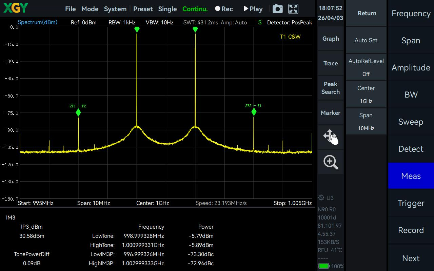Select the pan/move hand tool icon
The image size is (434, 271).
pyautogui.click(x=331, y=137)
